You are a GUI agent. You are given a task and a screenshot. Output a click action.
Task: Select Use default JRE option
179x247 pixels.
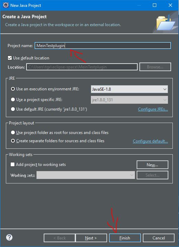(x=13, y=109)
